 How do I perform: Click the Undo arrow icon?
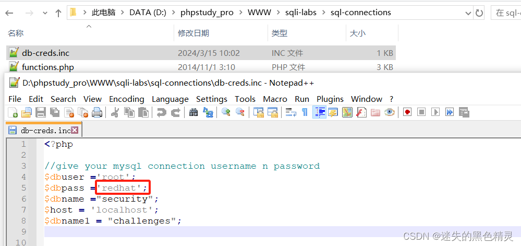coord(162,112)
